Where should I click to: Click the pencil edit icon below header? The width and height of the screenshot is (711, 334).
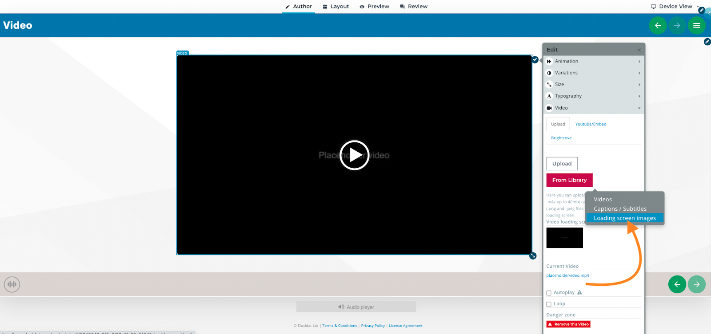tap(707, 42)
